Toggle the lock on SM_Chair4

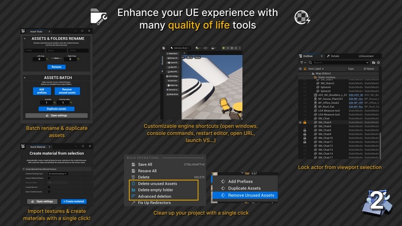(305, 122)
